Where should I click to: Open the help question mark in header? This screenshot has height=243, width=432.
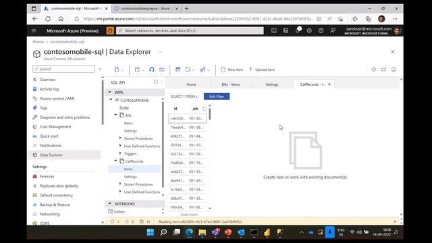pyautogui.click(x=321, y=30)
